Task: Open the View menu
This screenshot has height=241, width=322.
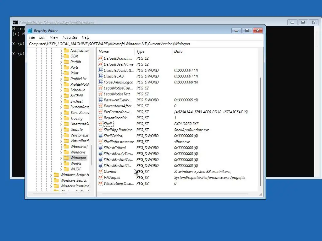Action: pyautogui.click(x=54, y=37)
